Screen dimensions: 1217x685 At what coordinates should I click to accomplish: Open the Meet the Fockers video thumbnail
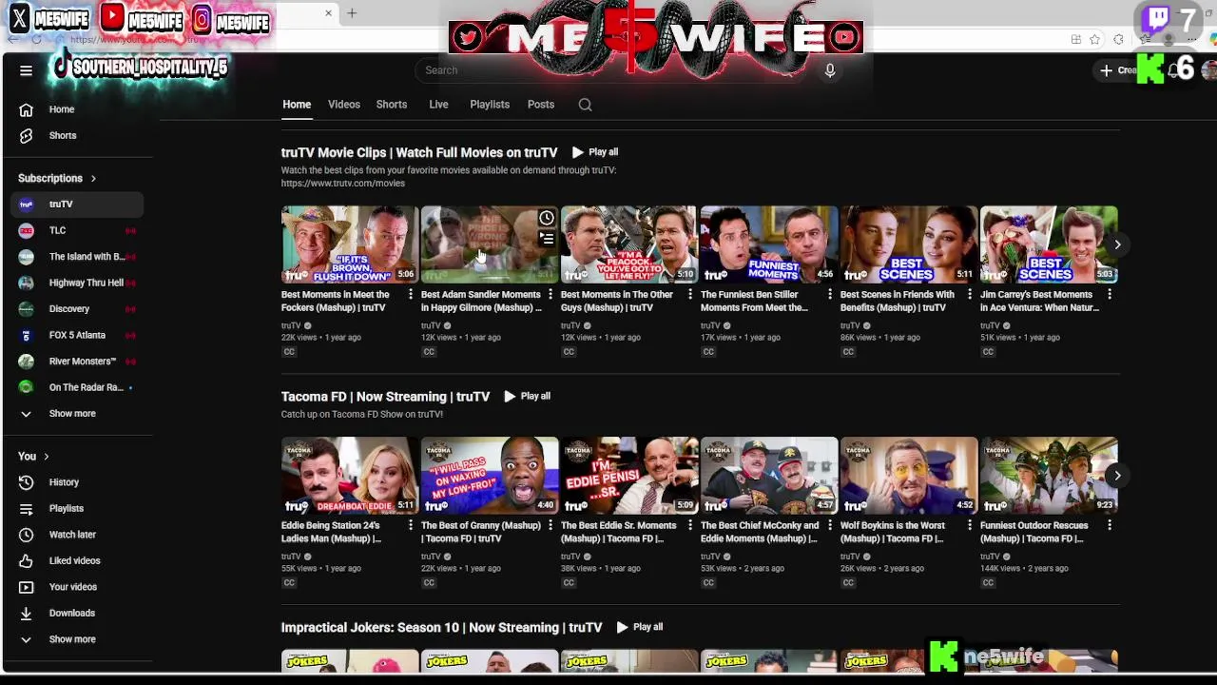tap(350, 245)
